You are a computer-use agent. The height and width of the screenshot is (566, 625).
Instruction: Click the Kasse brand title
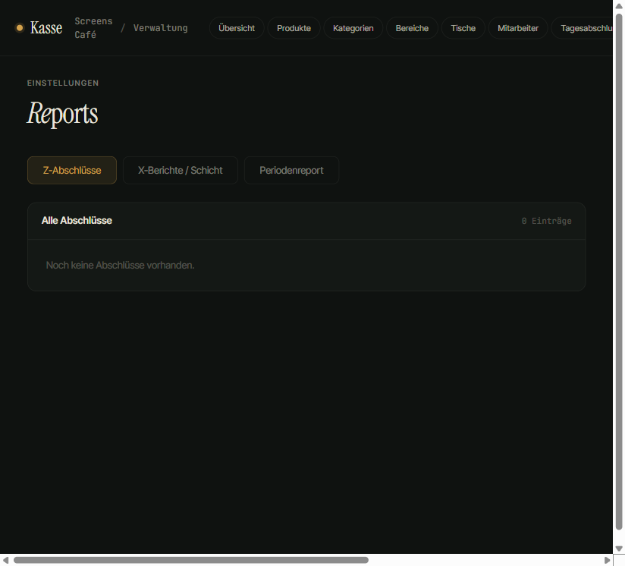pyautogui.click(x=46, y=28)
